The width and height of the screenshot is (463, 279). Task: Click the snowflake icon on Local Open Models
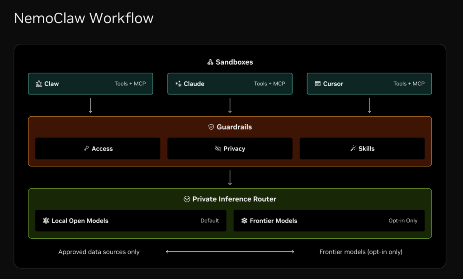click(45, 221)
